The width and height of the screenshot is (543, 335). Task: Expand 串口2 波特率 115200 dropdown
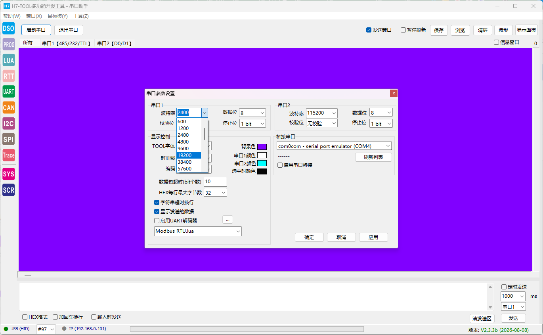coord(322,113)
